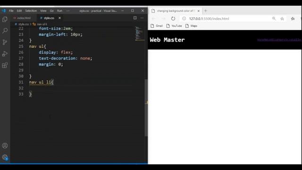Click the 'nav ul li{' selector line
Screen dimensions: 302x170
click(41, 82)
